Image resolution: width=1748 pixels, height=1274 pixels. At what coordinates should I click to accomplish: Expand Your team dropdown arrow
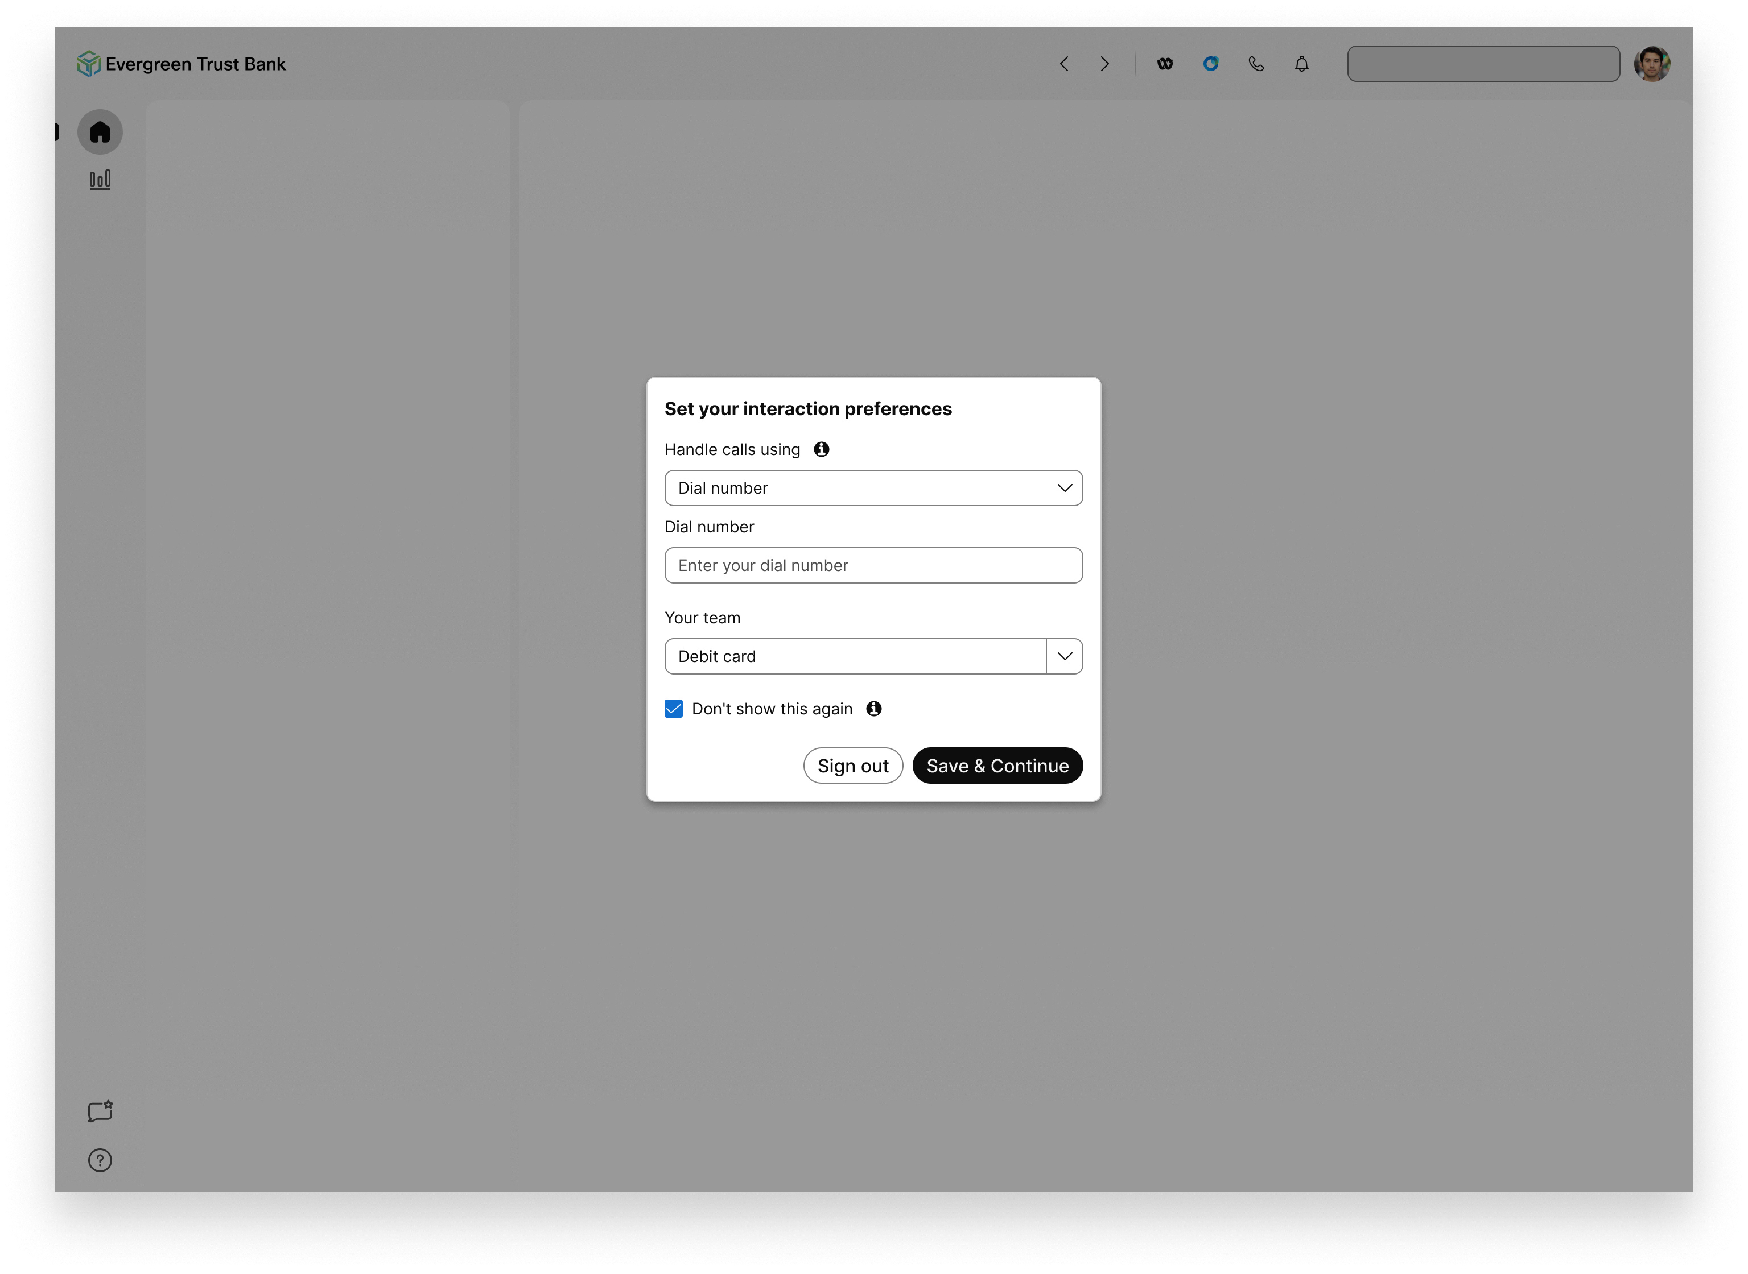tap(1065, 656)
